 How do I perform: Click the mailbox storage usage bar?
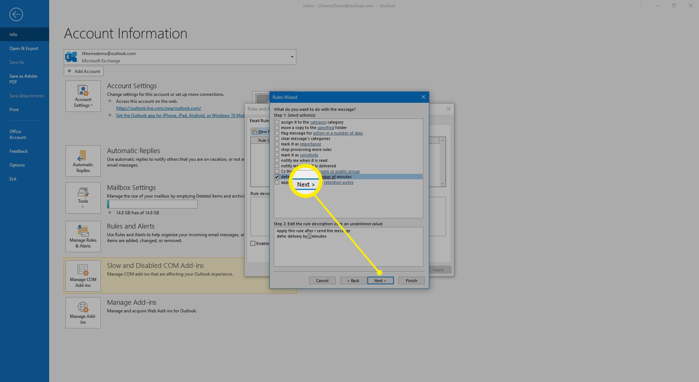pyautogui.click(x=152, y=204)
